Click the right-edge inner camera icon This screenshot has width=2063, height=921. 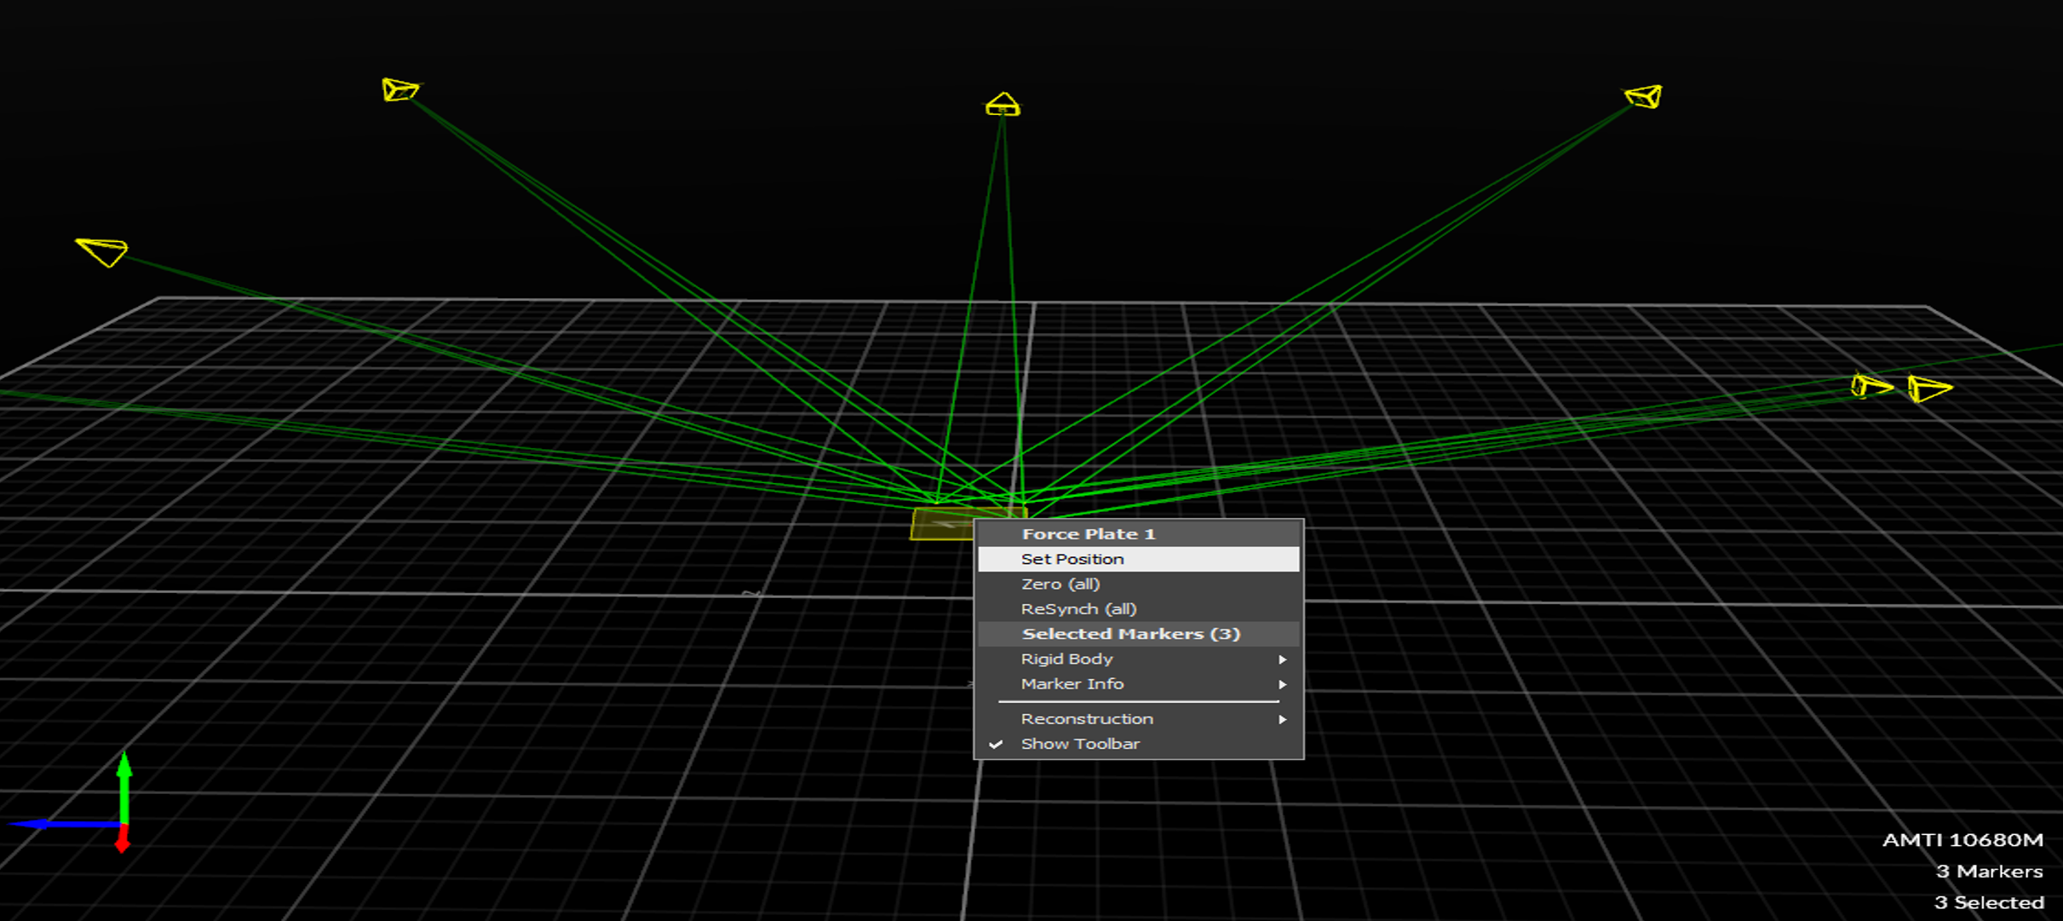coord(1870,386)
